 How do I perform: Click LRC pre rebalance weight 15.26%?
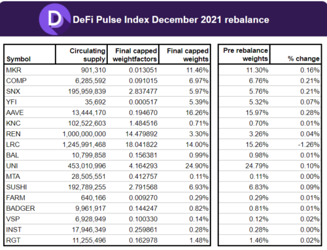click(x=257, y=144)
